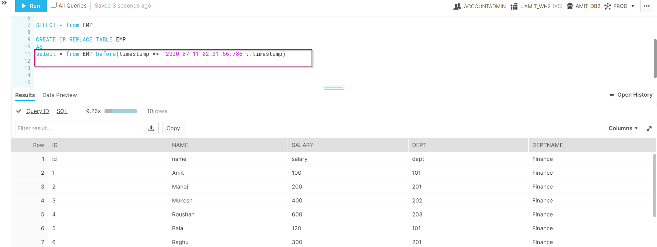Select the cell containing 'name' in row 1
The width and height of the screenshot is (657, 247).
pos(228,159)
